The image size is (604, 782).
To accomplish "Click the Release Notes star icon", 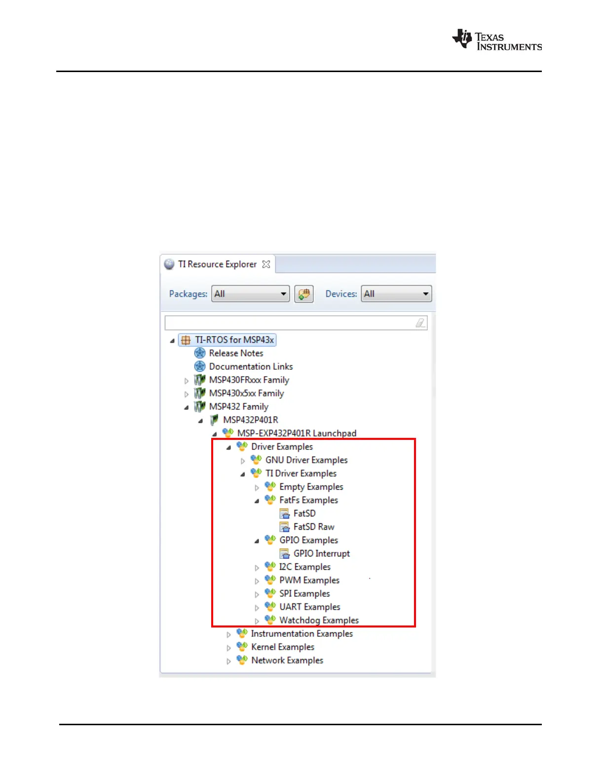I will click(x=200, y=353).
